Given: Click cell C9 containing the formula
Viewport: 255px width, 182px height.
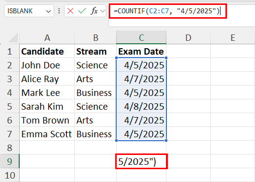Looking at the screenshot, I should click(141, 161).
